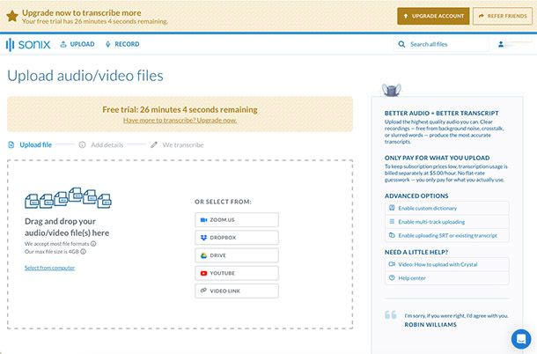Screen dimensions: 537x354
Task: Click the Refer Friends button
Action: click(x=503, y=16)
